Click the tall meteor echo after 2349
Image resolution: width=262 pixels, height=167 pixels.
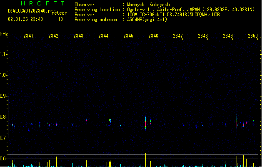237,117
